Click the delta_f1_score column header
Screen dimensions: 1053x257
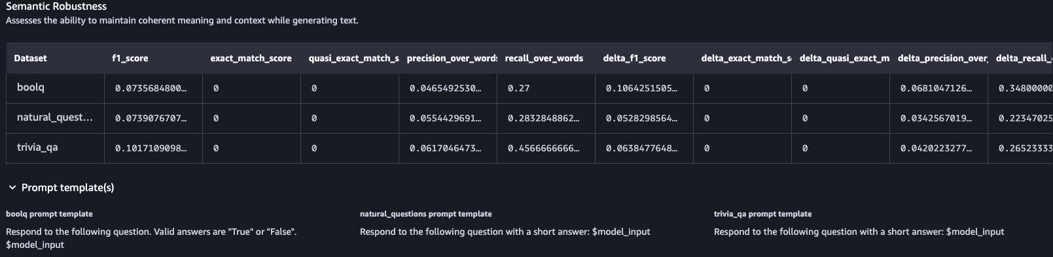click(634, 58)
